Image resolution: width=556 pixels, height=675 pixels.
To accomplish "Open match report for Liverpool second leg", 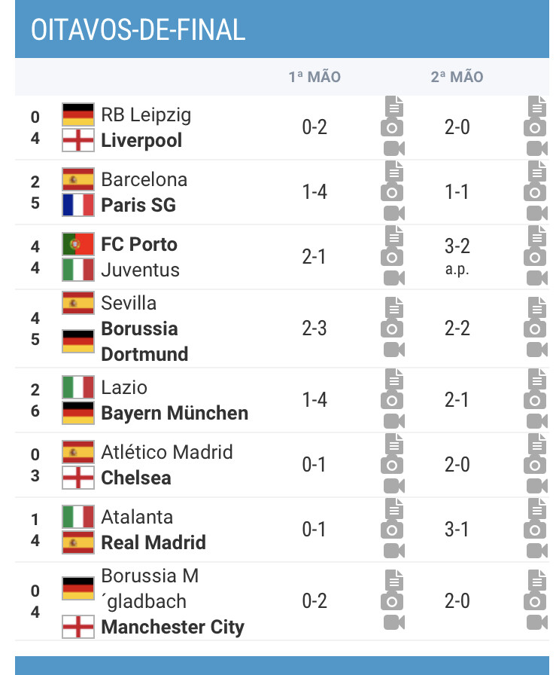I will [x=537, y=106].
